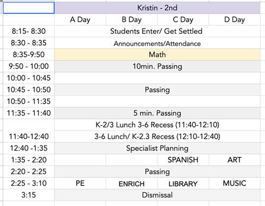
Task: Select the ART cell under D Day
Action: tap(234, 160)
